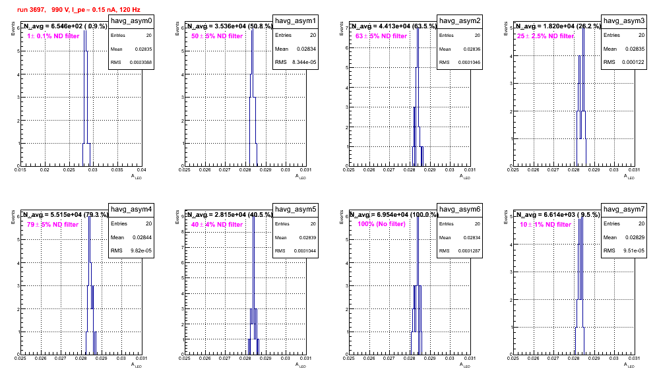Viewport: 657px width, 377px height.
Task: Click RMS value 0.0001044 in havg_asym5 box
Action: (x=305, y=251)
